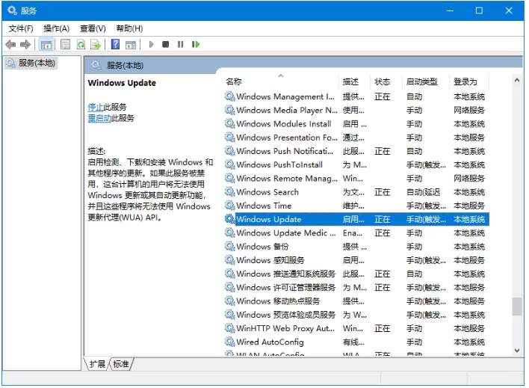Select 服务(本地) in the left tree

click(31, 63)
